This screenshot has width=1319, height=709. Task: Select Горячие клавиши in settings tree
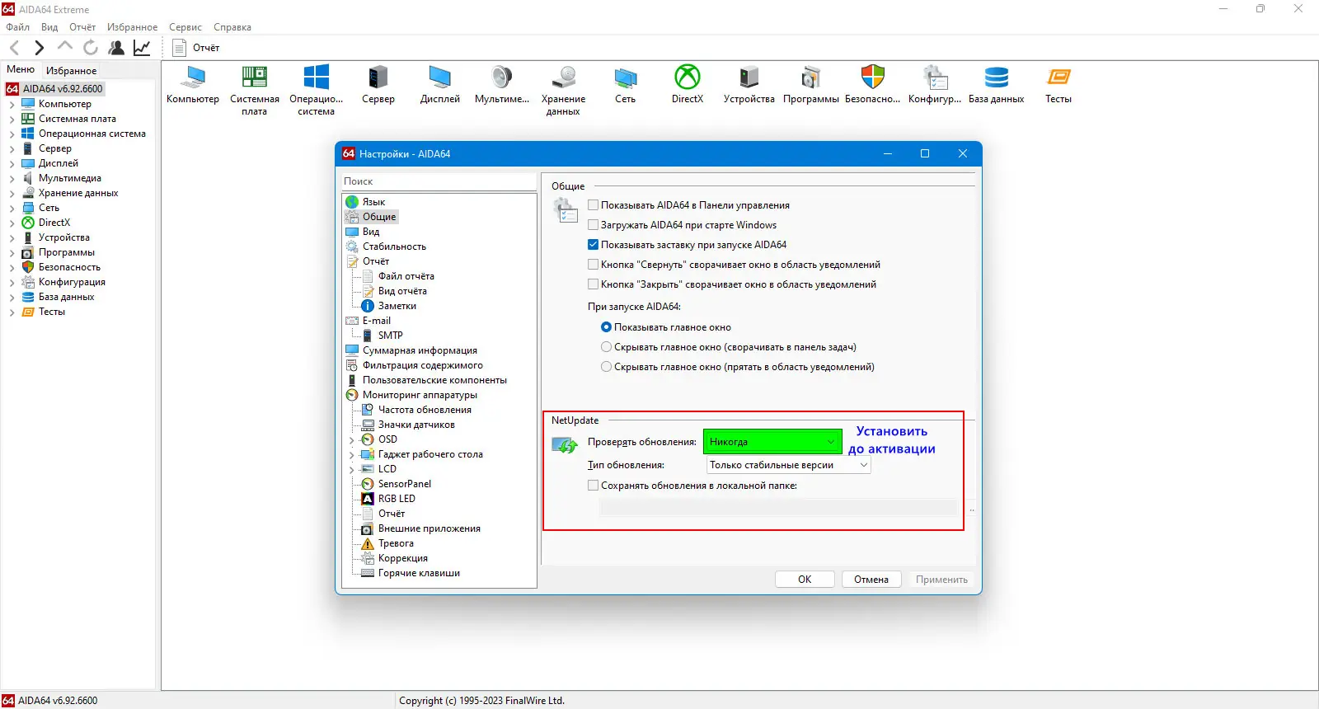coord(419,573)
